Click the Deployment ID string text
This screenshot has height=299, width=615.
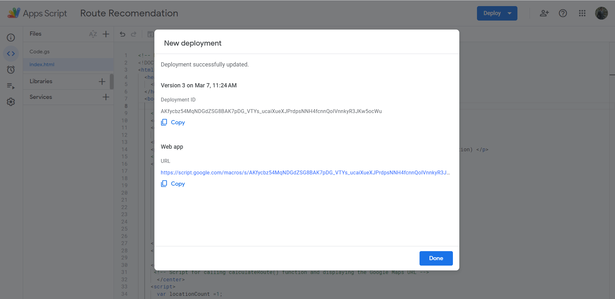271,111
